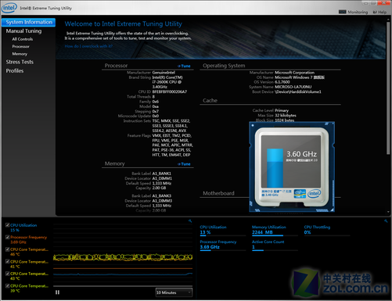Screen dimensions: 392x301
Task: Click the Bank Label A1_BANK1 value
Action: coord(162,174)
